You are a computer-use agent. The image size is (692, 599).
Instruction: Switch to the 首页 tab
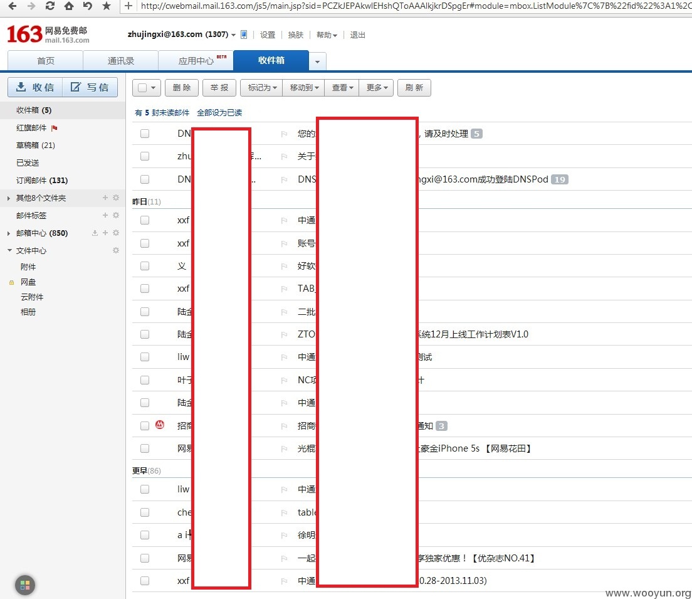(46, 60)
